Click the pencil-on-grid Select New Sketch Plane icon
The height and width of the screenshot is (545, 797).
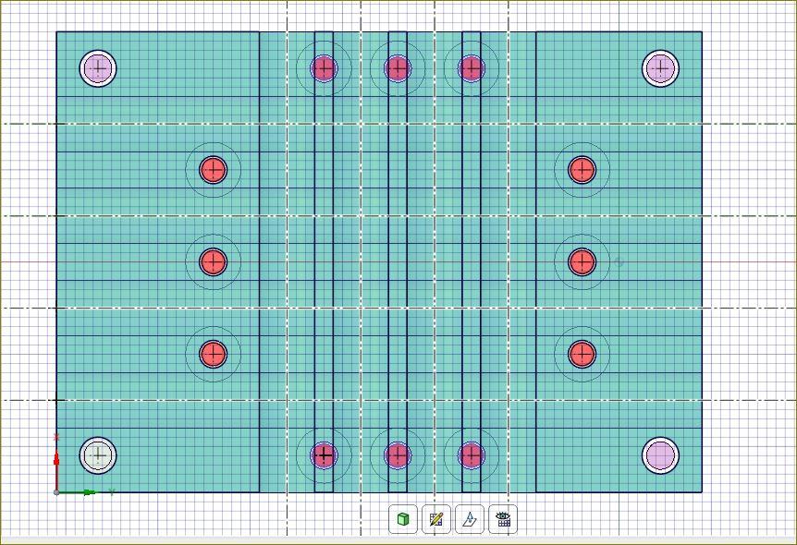(x=436, y=519)
